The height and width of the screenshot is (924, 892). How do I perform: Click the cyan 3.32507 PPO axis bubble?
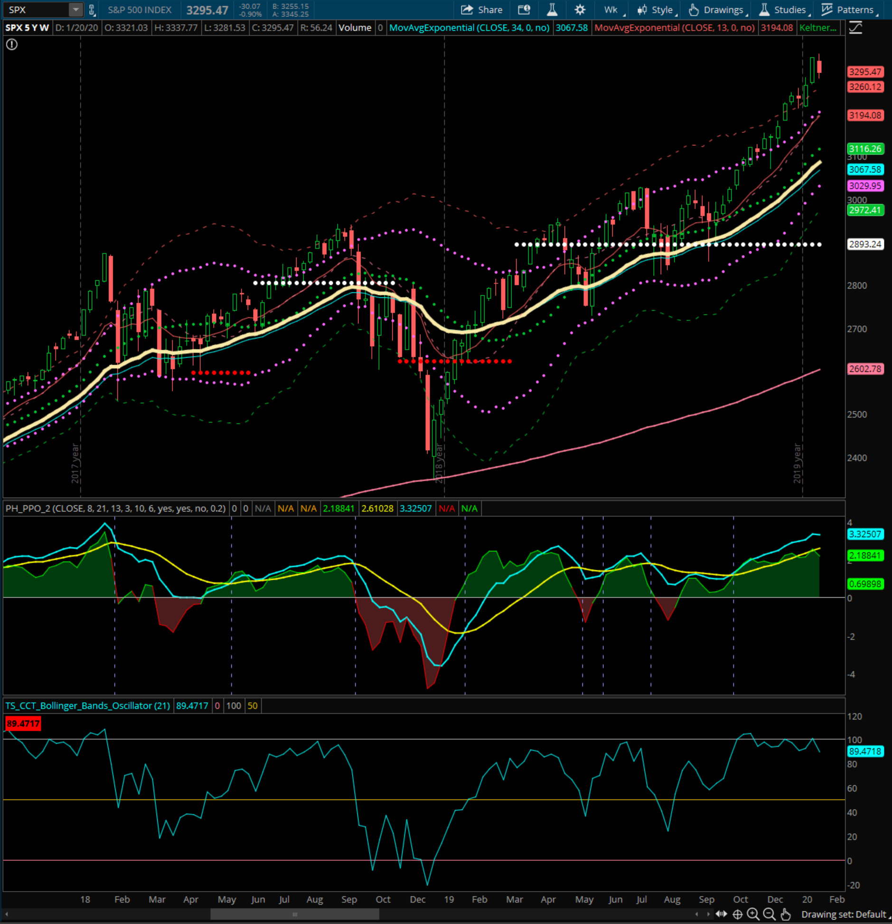point(865,534)
